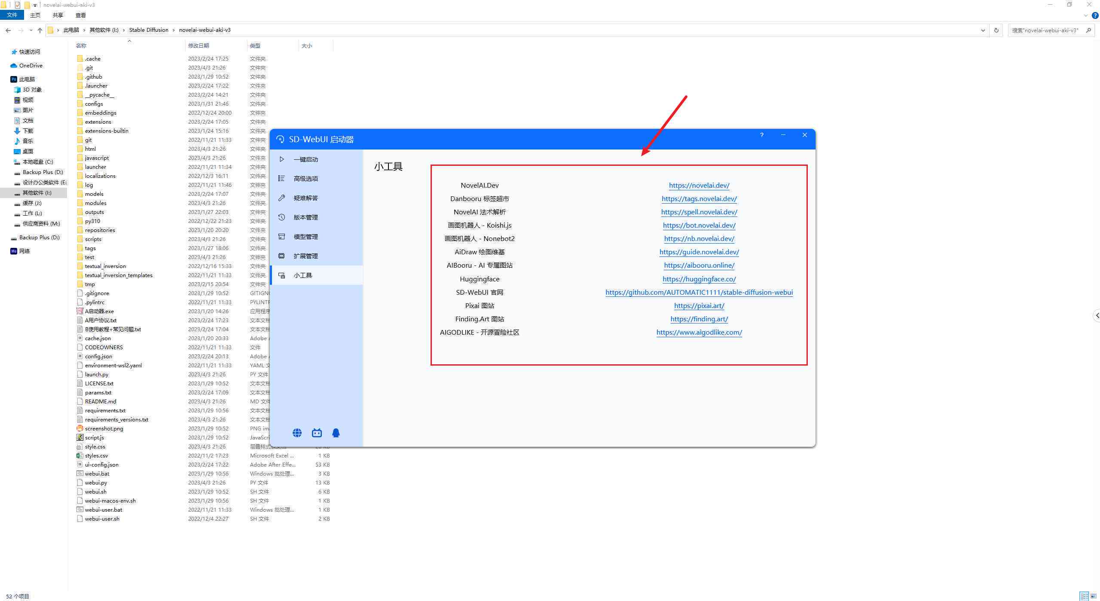
Task: Open the aigodlike.com link
Action: coord(699,333)
